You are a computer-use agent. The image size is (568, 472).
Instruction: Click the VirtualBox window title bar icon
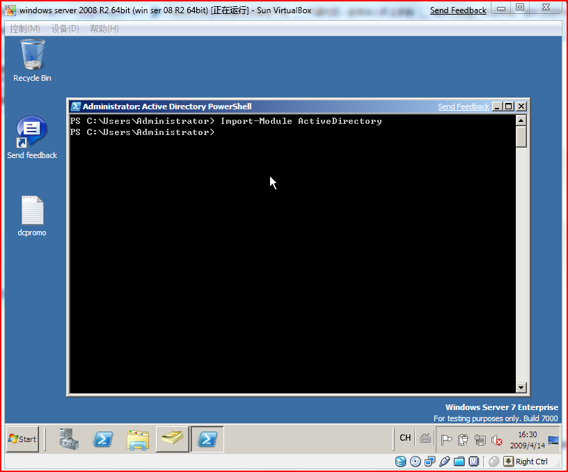pyautogui.click(x=10, y=10)
